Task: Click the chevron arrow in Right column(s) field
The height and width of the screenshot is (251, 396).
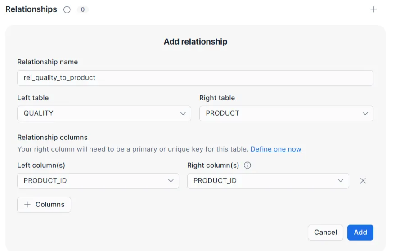Action: click(x=340, y=181)
